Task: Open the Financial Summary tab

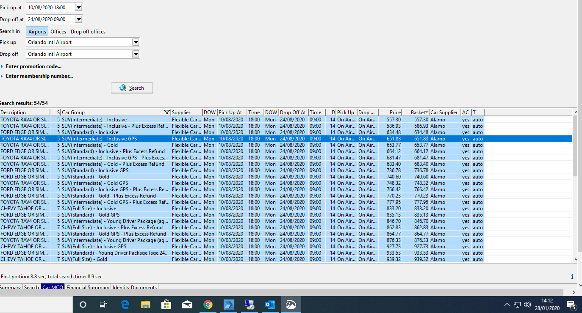Action: click(88, 288)
